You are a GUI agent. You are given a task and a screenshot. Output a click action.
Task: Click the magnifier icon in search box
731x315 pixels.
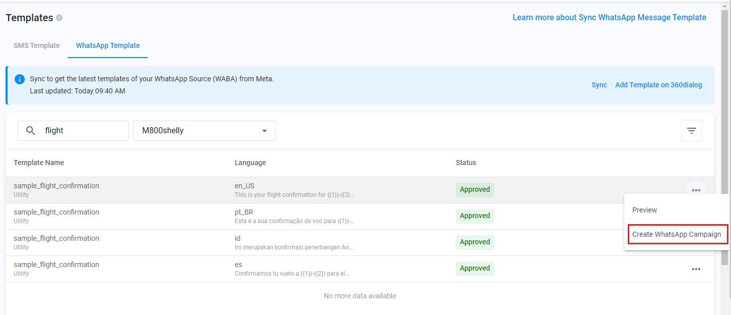tap(30, 131)
